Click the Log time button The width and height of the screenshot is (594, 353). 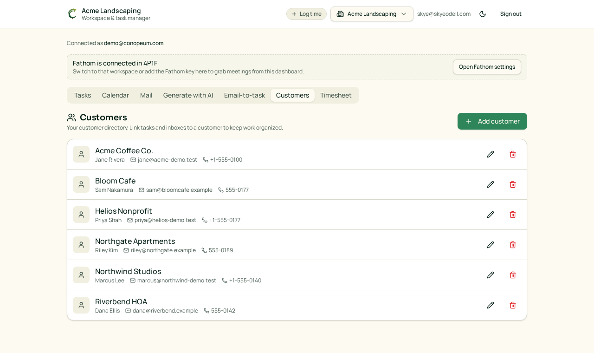tap(306, 14)
